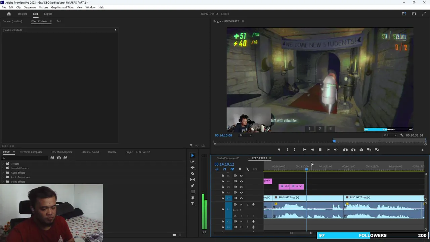The width and height of the screenshot is (430, 242).
Task: Open the Graphics and Titles menu
Action: [62, 7]
